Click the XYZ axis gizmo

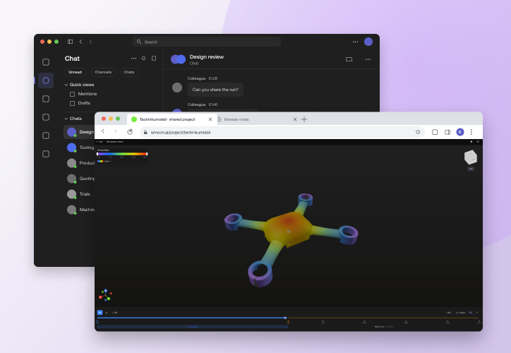click(x=105, y=295)
